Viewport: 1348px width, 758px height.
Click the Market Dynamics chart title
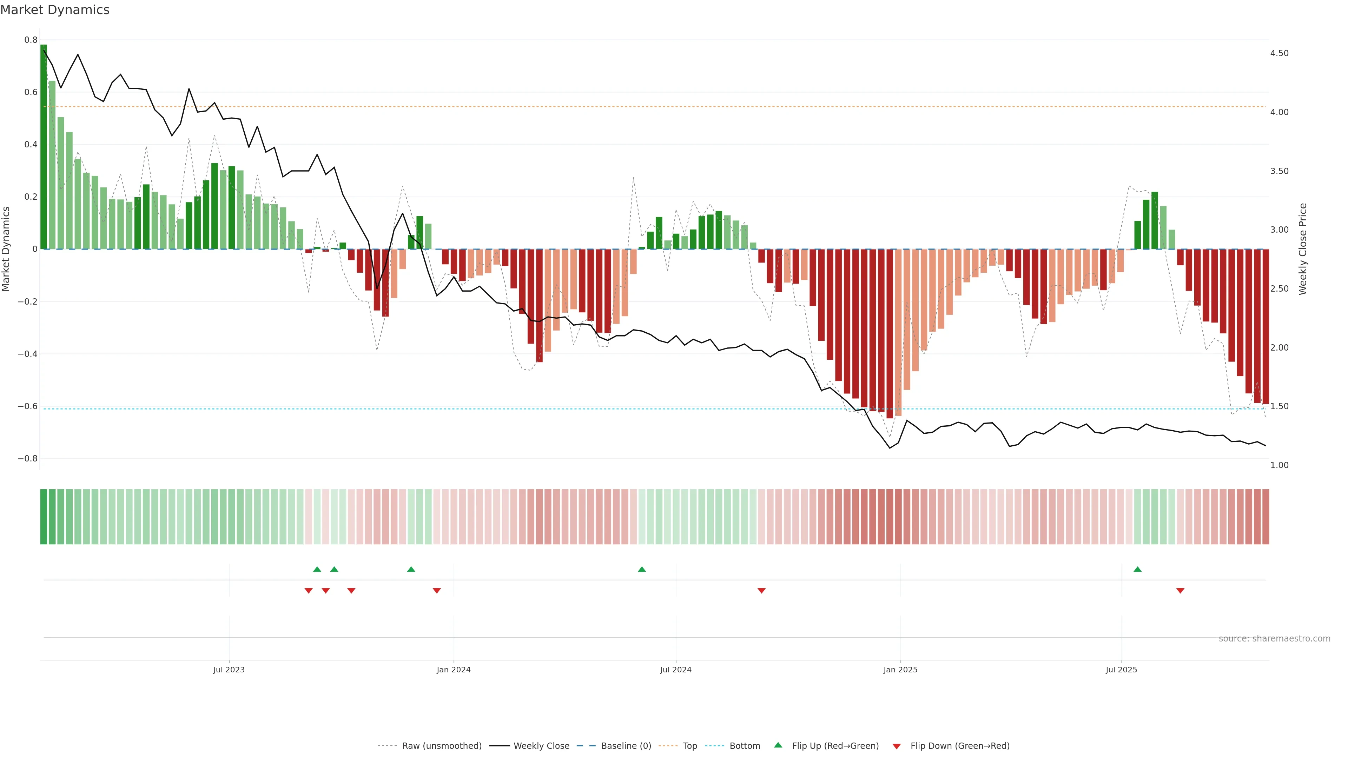(x=55, y=10)
